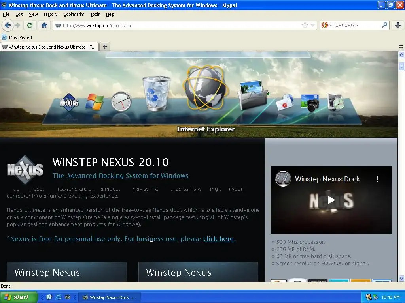Launch Mypal from the quick launch raccoon icon
The height and width of the screenshot is (303, 405).
click(68, 297)
